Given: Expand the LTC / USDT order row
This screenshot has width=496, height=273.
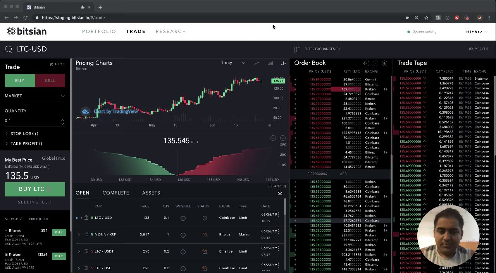Looking at the screenshot, I should coord(79,251).
